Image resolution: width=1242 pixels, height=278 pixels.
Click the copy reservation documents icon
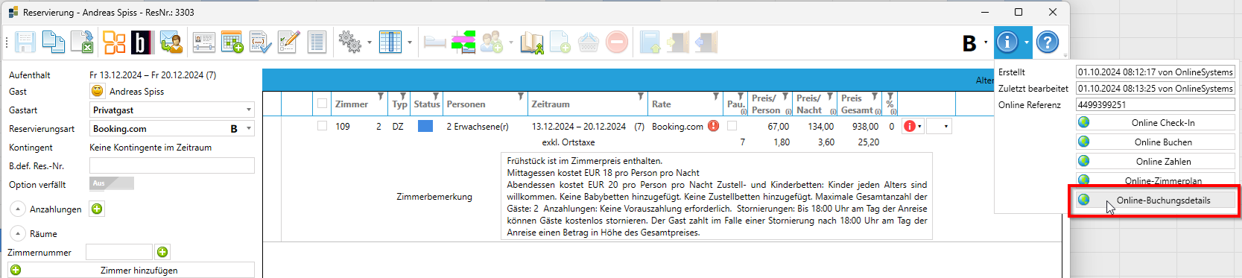pyautogui.click(x=54, y=42)
